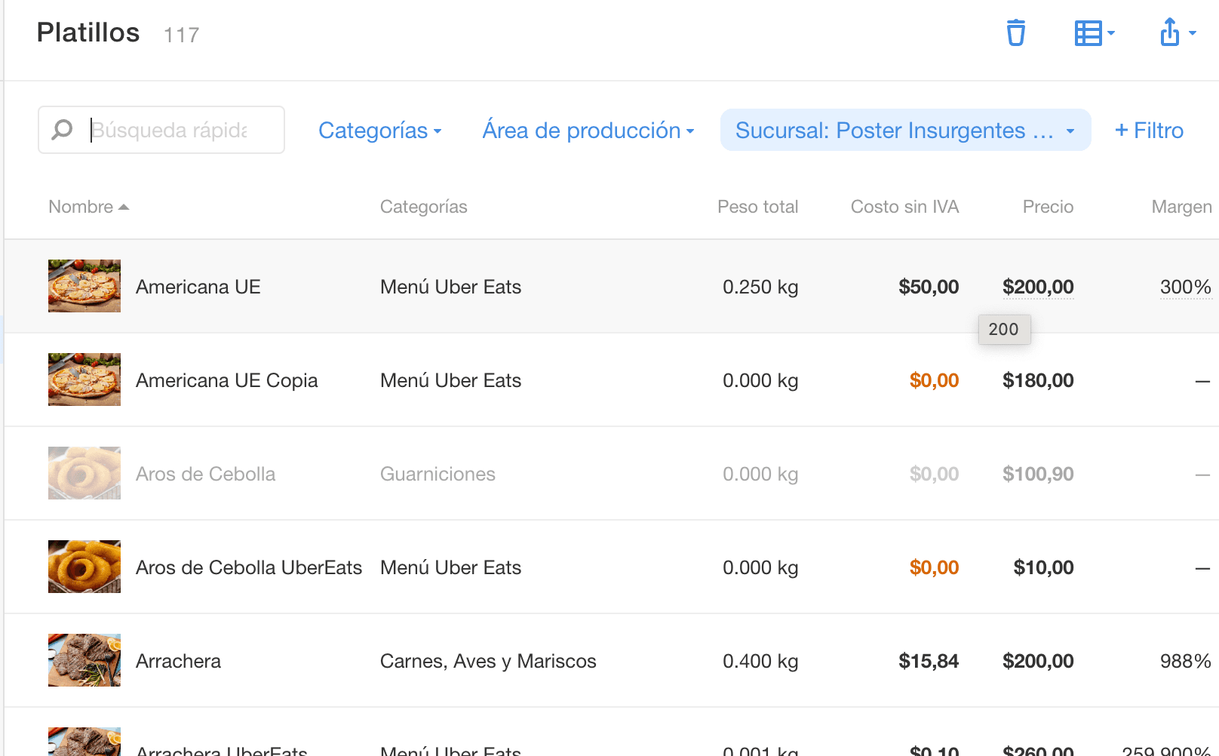
Task: Open the column settings table icon
Action: [x=1090, y=32]
